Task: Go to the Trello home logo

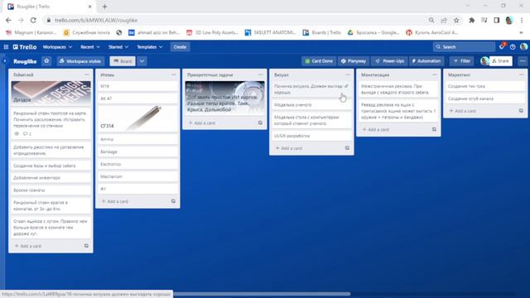Action: [25, 47]
